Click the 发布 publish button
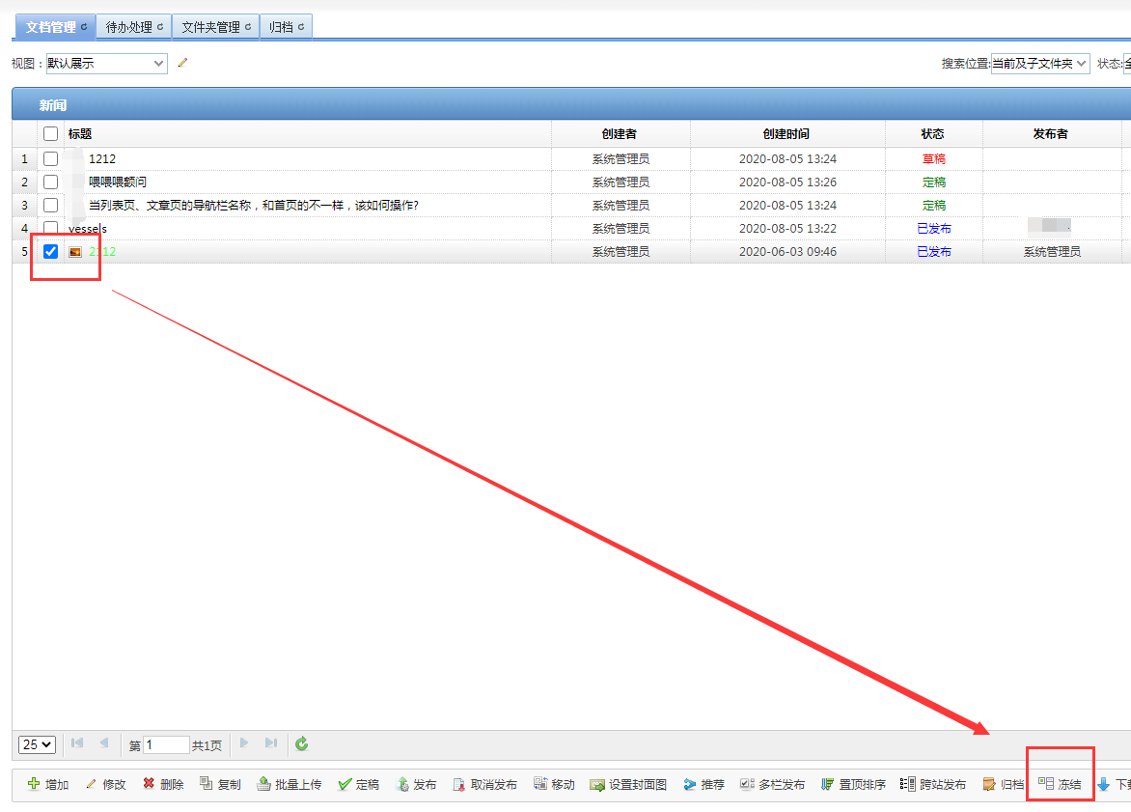Screen dimensions: 1131x812 coord(416,785)
